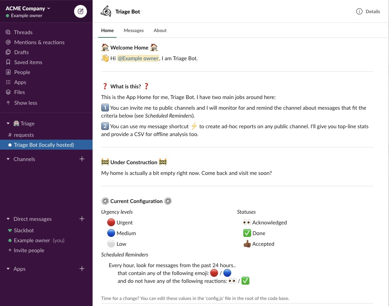389x306 pixels.
Task: Click the compose new message icon
Action: (x=81, y=11)
